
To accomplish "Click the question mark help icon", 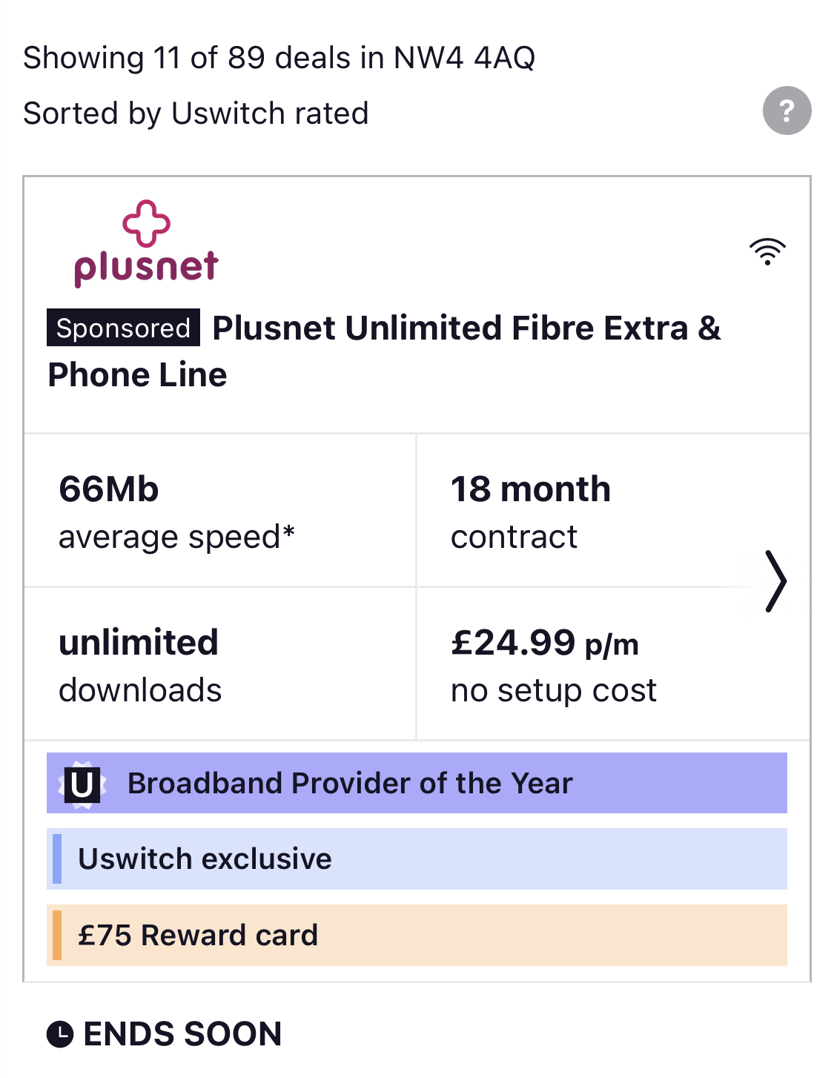I will point(787,111).
